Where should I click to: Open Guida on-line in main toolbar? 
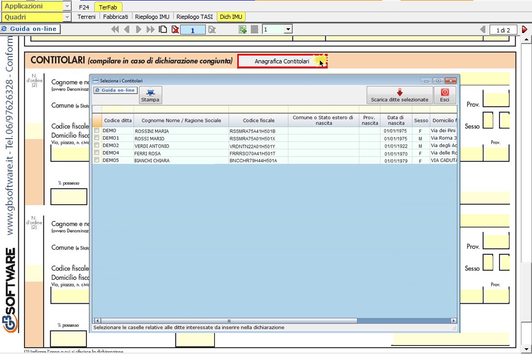(x=30, y=29)
